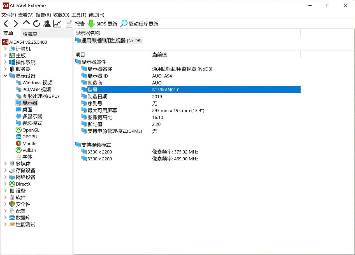Image resolution: width=355 pixels, height=255 pixels.
Task: Click the 数据库 database icon
Action: 12,217
